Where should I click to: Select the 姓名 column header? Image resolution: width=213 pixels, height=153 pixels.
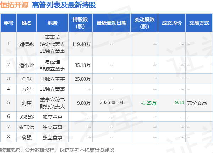(27, 23)
